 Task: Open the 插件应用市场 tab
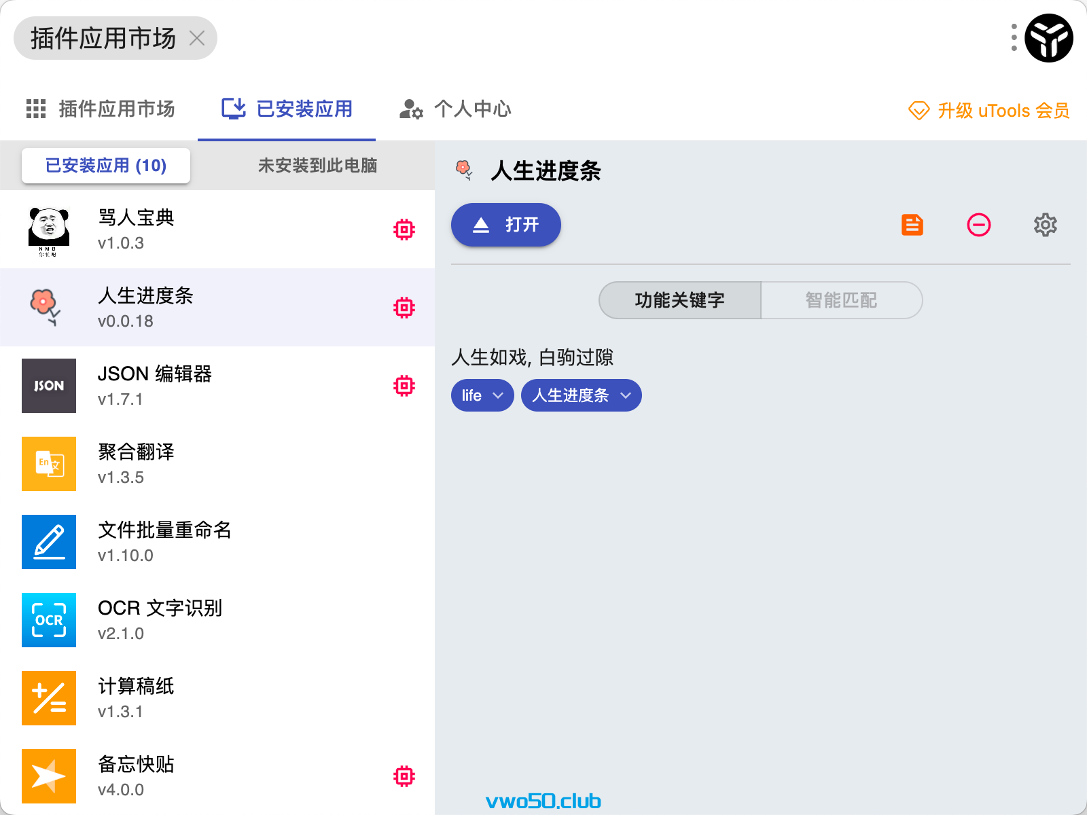tap(101, 109)
